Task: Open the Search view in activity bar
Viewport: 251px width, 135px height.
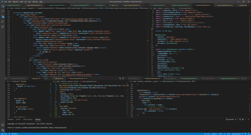Action: pos(3,11)
